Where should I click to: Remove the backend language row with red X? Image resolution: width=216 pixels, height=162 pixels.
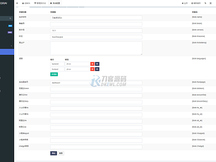coord(92,64)
